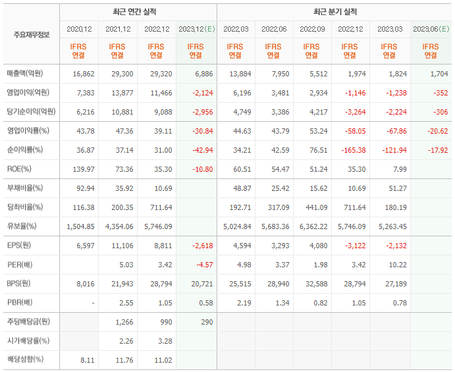
Task: Click the dividend yield value 2.26
Action: tap(126, 341)
